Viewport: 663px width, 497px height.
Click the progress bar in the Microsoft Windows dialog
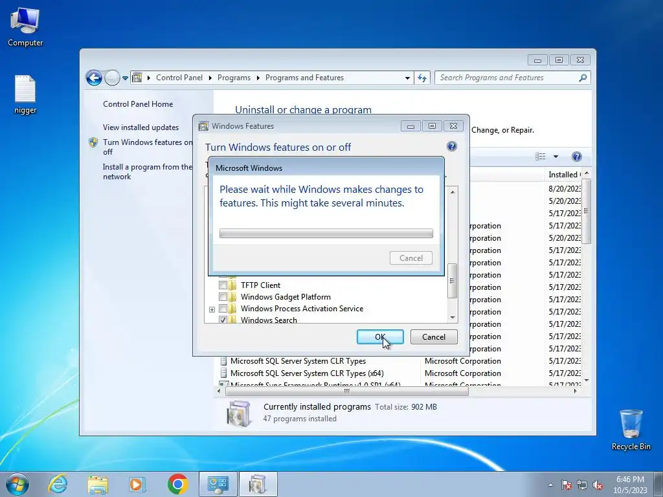[x=326, y=233]
